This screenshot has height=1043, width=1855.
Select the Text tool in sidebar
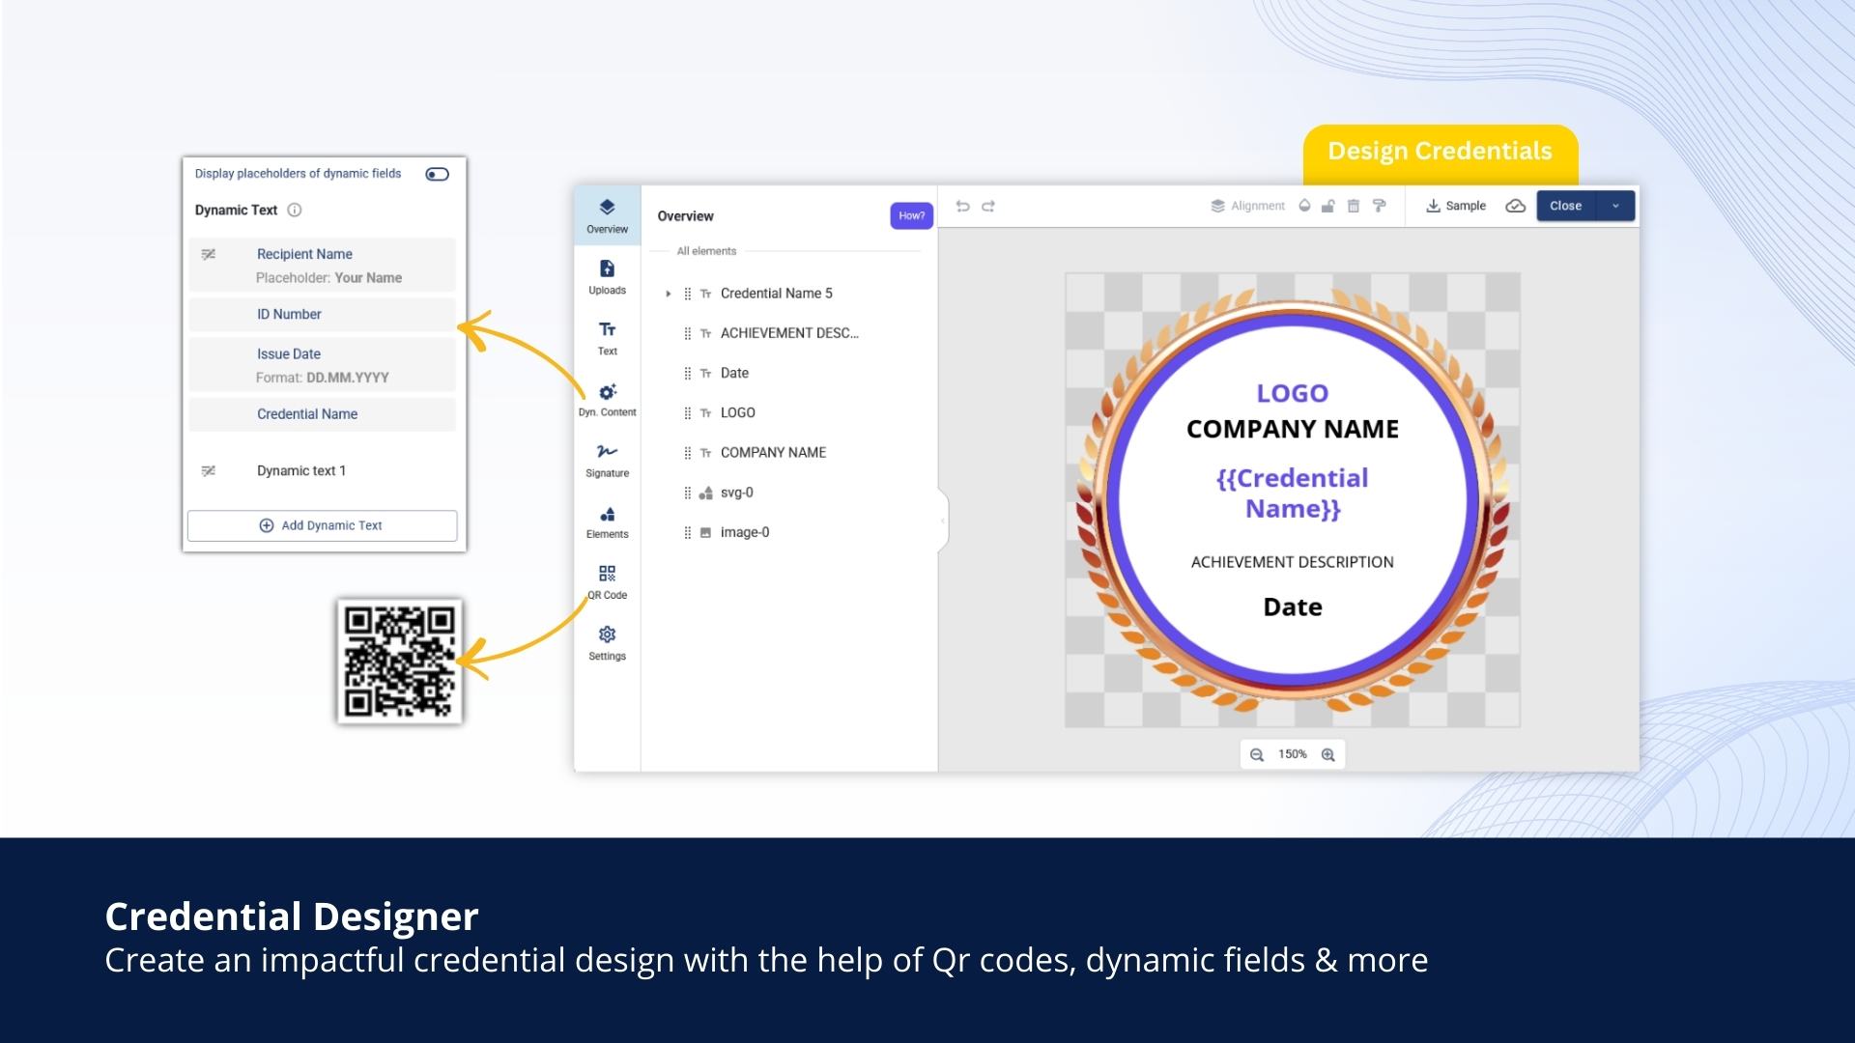[x=607, y=337]
